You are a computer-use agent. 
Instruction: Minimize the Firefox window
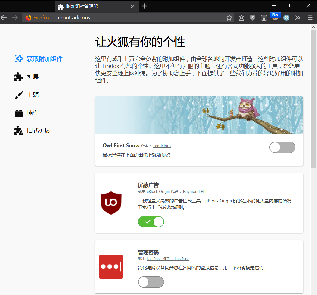point(274,6)
